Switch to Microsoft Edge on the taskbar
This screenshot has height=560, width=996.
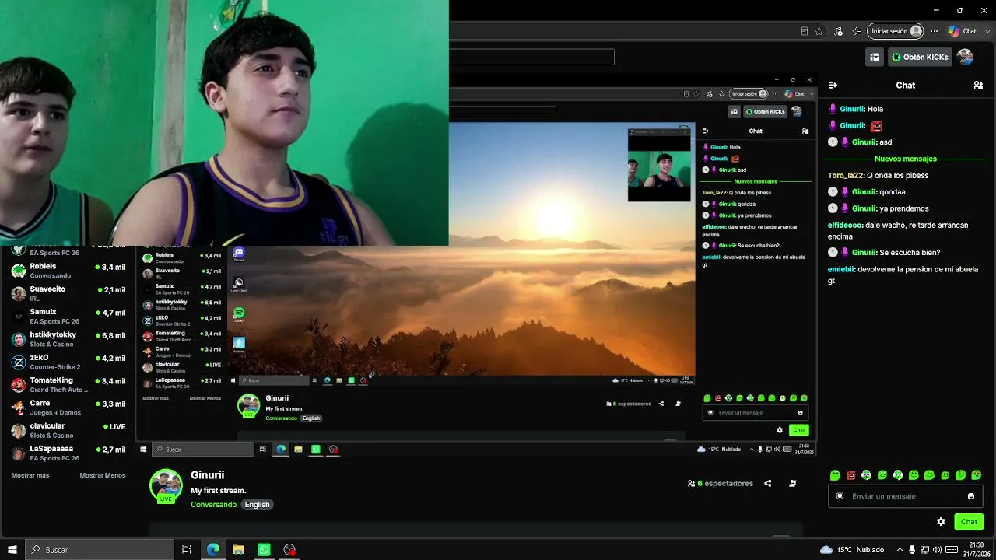tap(212, 550)
